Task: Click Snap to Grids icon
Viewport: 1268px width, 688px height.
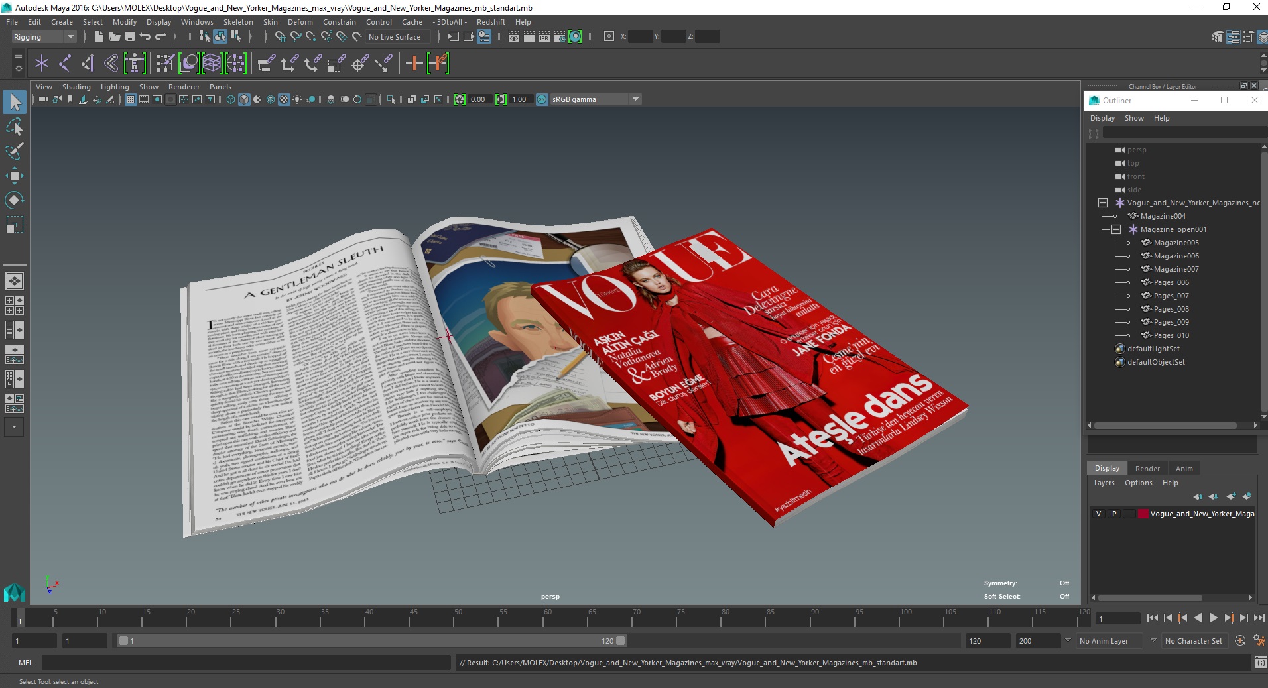Action: point(281,37)
